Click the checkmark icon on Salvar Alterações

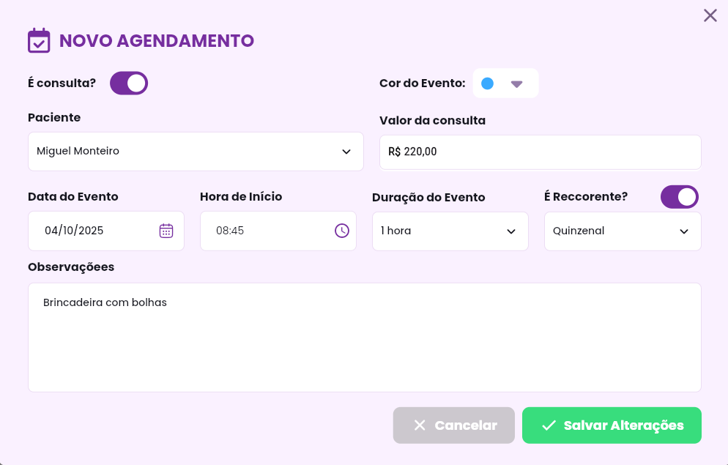549,425
